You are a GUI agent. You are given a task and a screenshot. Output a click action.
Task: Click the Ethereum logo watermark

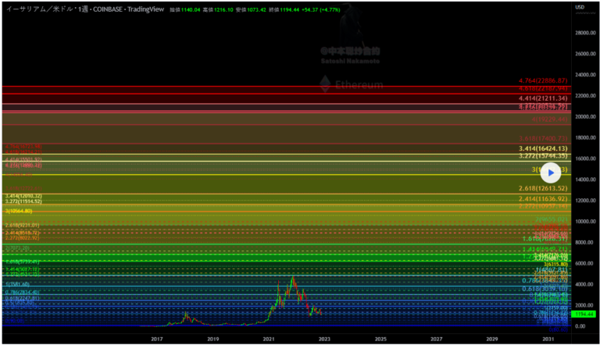[352, 84]
